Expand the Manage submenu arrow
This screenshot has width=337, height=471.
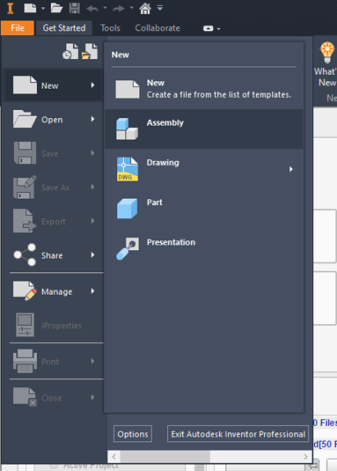point(93,291)
